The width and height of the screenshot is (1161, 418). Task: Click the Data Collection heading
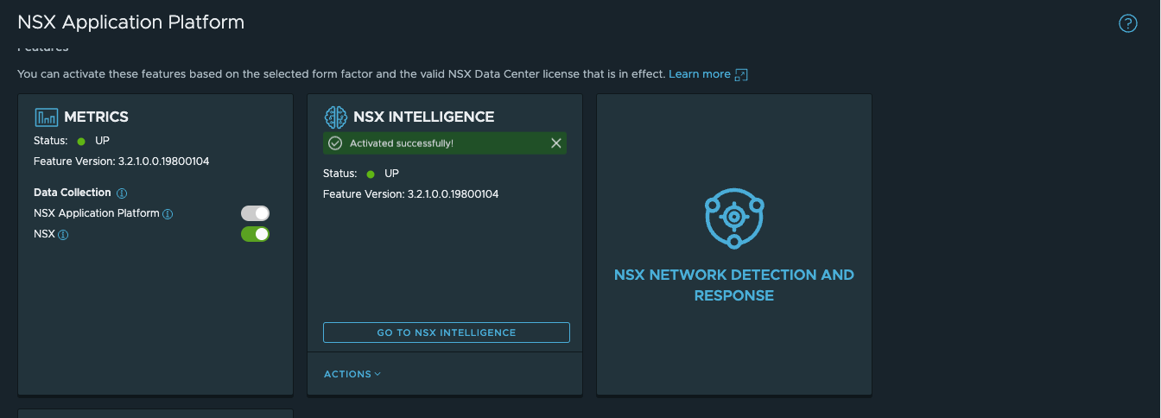[x=73, y=193]
